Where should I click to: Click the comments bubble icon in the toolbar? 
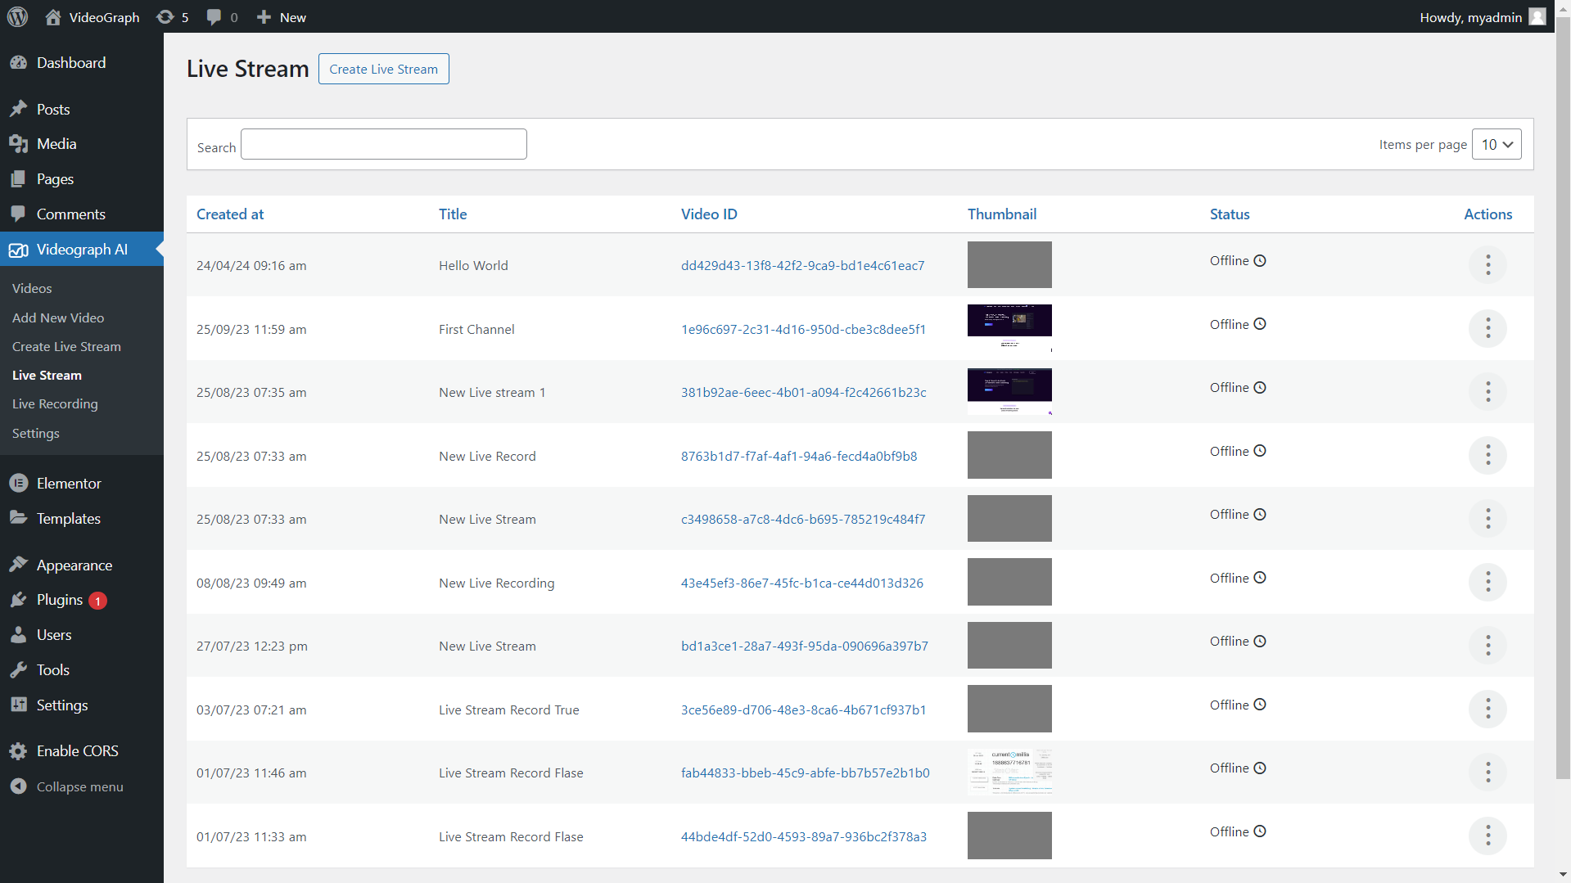[214, 16]
